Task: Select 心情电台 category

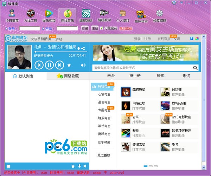Action: [x=104, y=94]
